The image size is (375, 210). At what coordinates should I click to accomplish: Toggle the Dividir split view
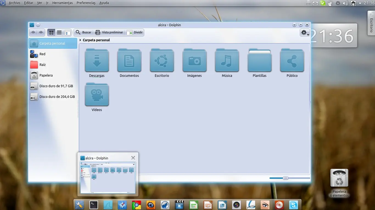pyautogui.click(x=135, y=32)
